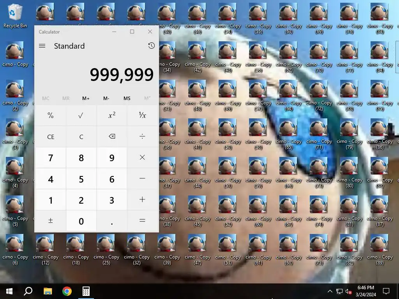Click the percent key
The image size is (399, 299).
click(51, 116)
